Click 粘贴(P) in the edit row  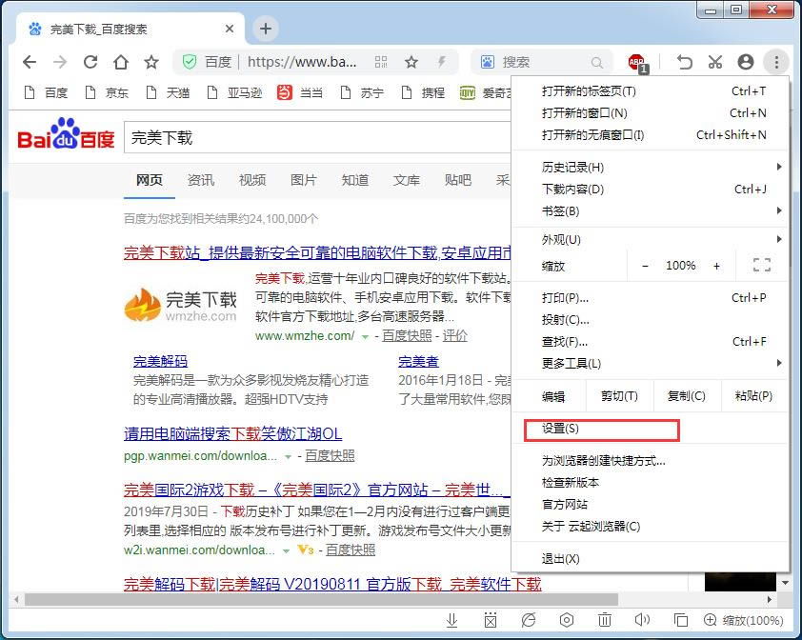(754, 396)
